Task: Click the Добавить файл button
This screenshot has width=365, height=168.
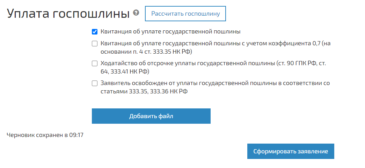Action: tap(151, 116)
